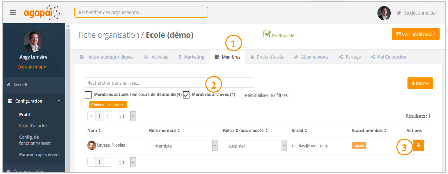Screen dimensions: 448x174
Task: Switch to the Marketing tab
Action: [x=192, y=57]
